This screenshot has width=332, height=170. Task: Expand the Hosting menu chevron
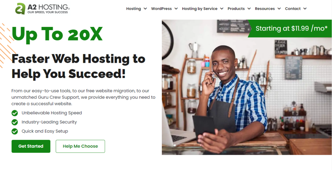tap(145, 9)
